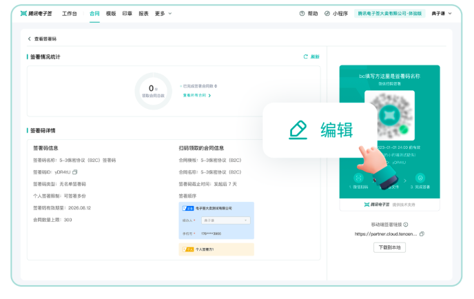Click the 签署码有效期至 date value

[79, 208]
